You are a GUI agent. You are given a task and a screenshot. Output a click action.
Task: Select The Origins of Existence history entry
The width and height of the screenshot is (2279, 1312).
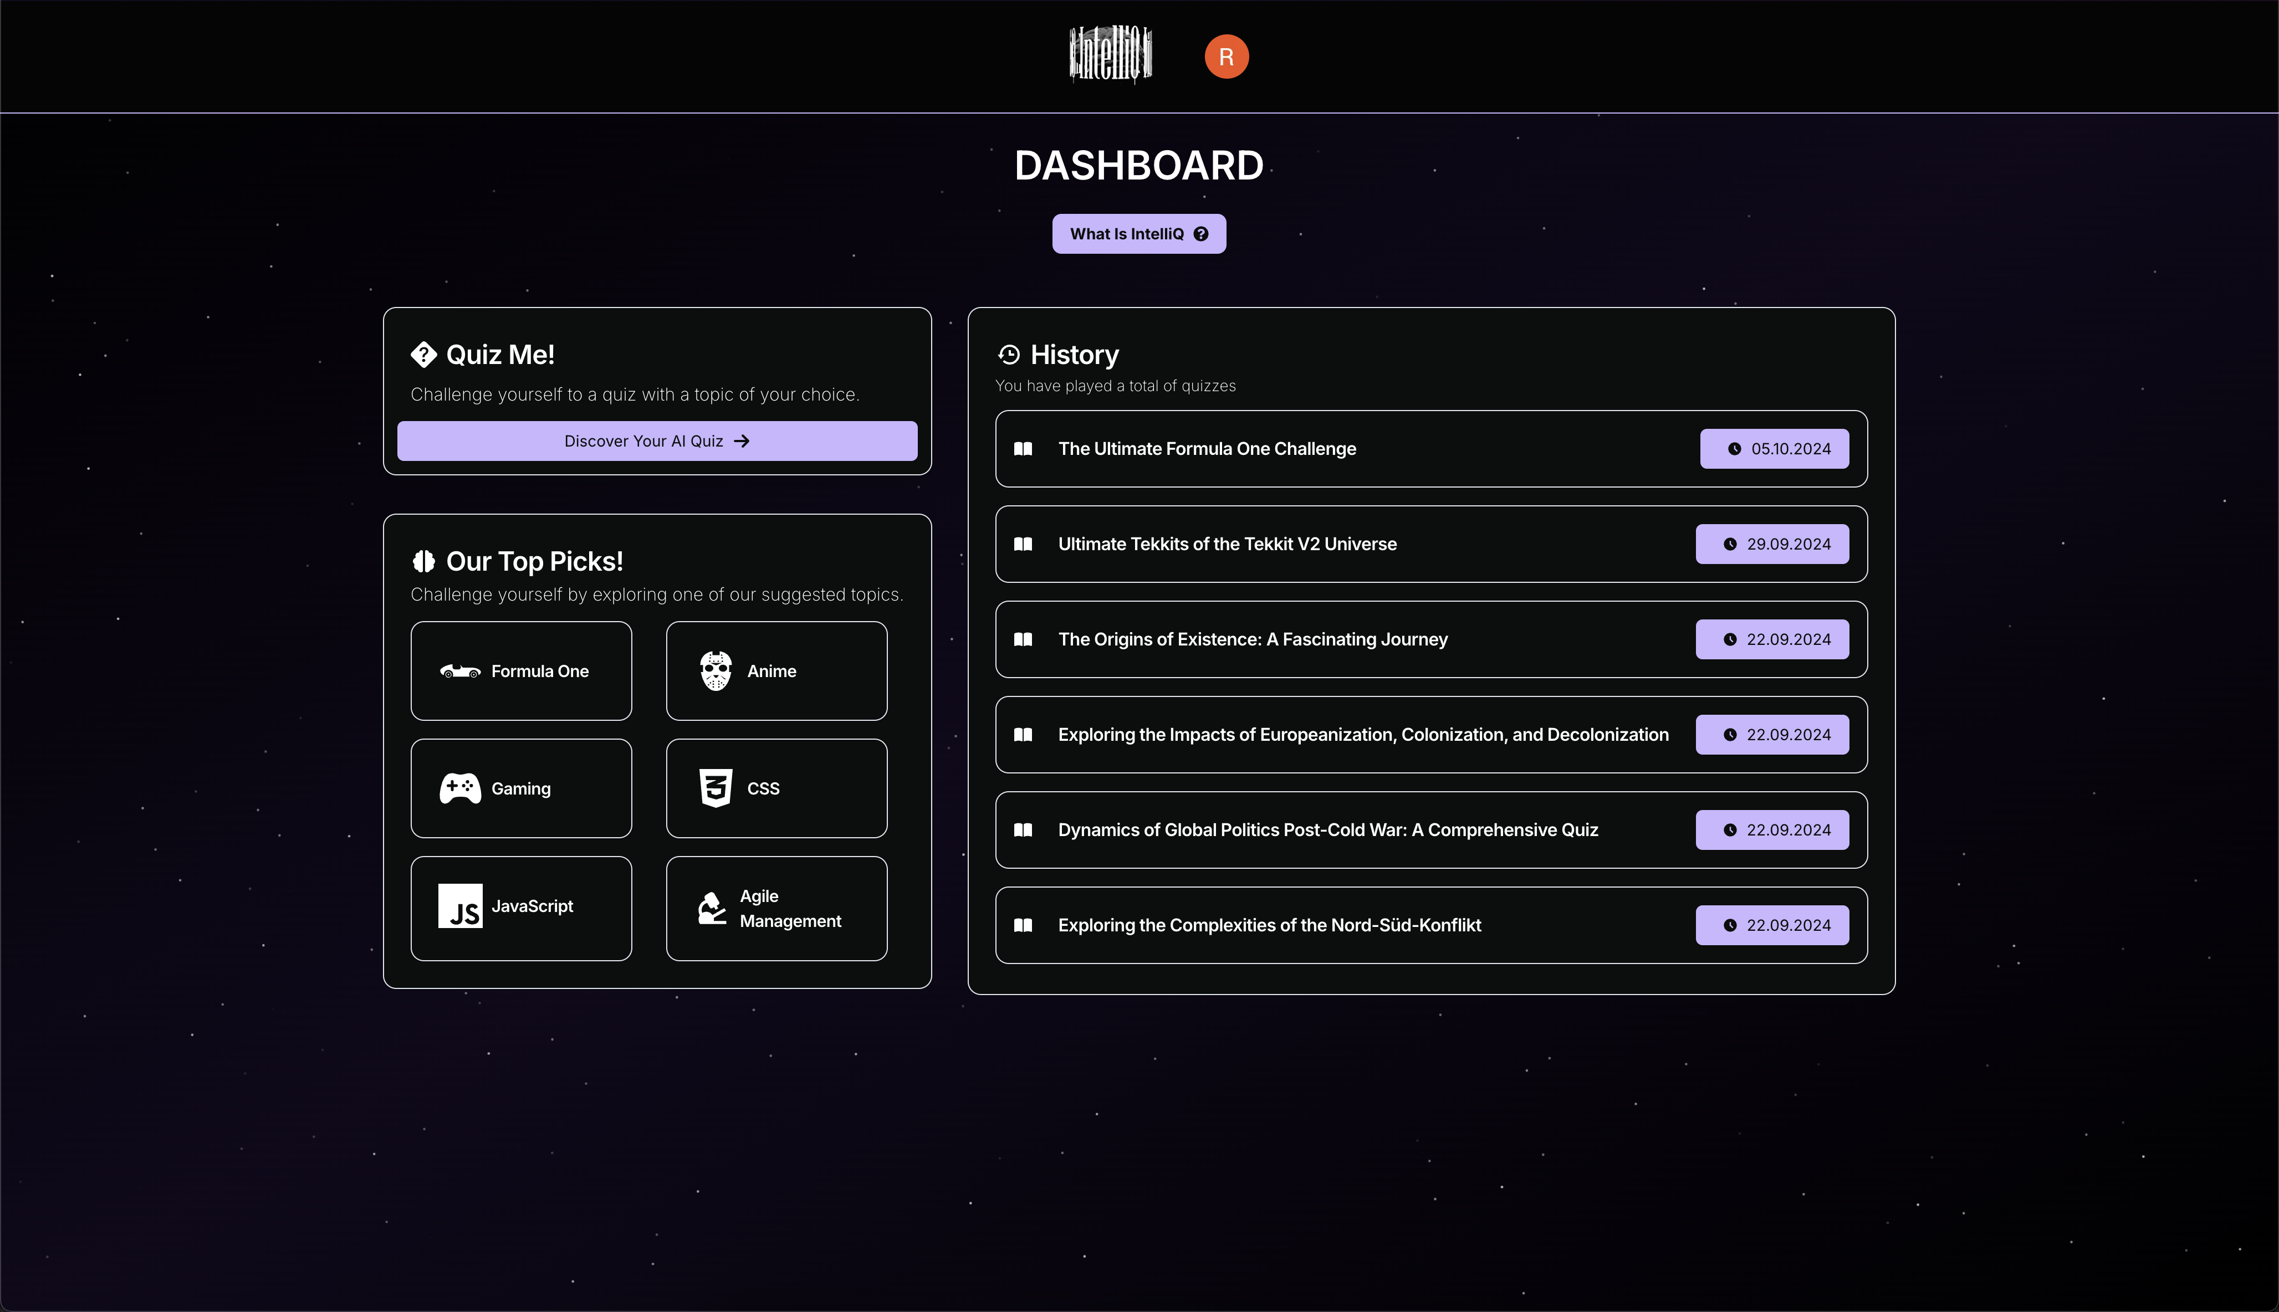(1251, 640)
